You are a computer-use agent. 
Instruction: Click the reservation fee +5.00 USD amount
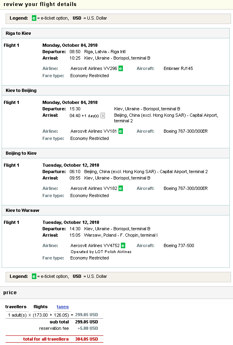coord(88,328)
